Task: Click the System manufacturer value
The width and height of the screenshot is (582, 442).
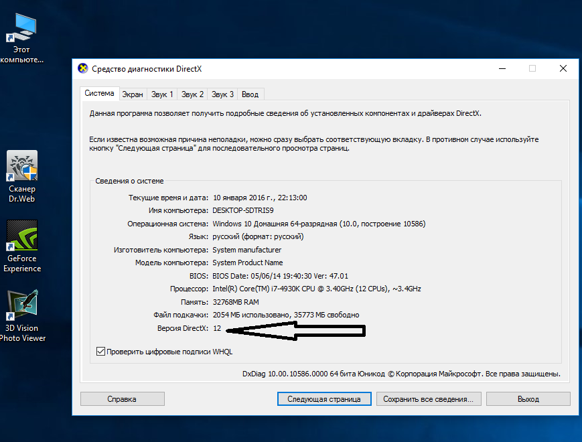Action: coord(247,250)
